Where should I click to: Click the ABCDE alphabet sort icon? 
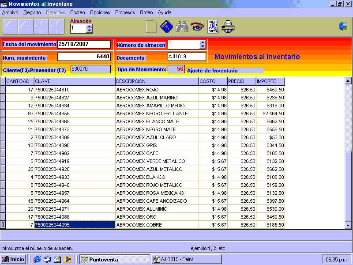tap(213, 27)
